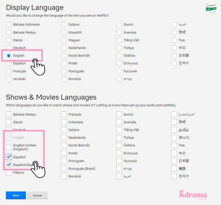Check Ελληνικά shows and movies language
The width and height of the screenshot is (221, 205).
[119, 153]
